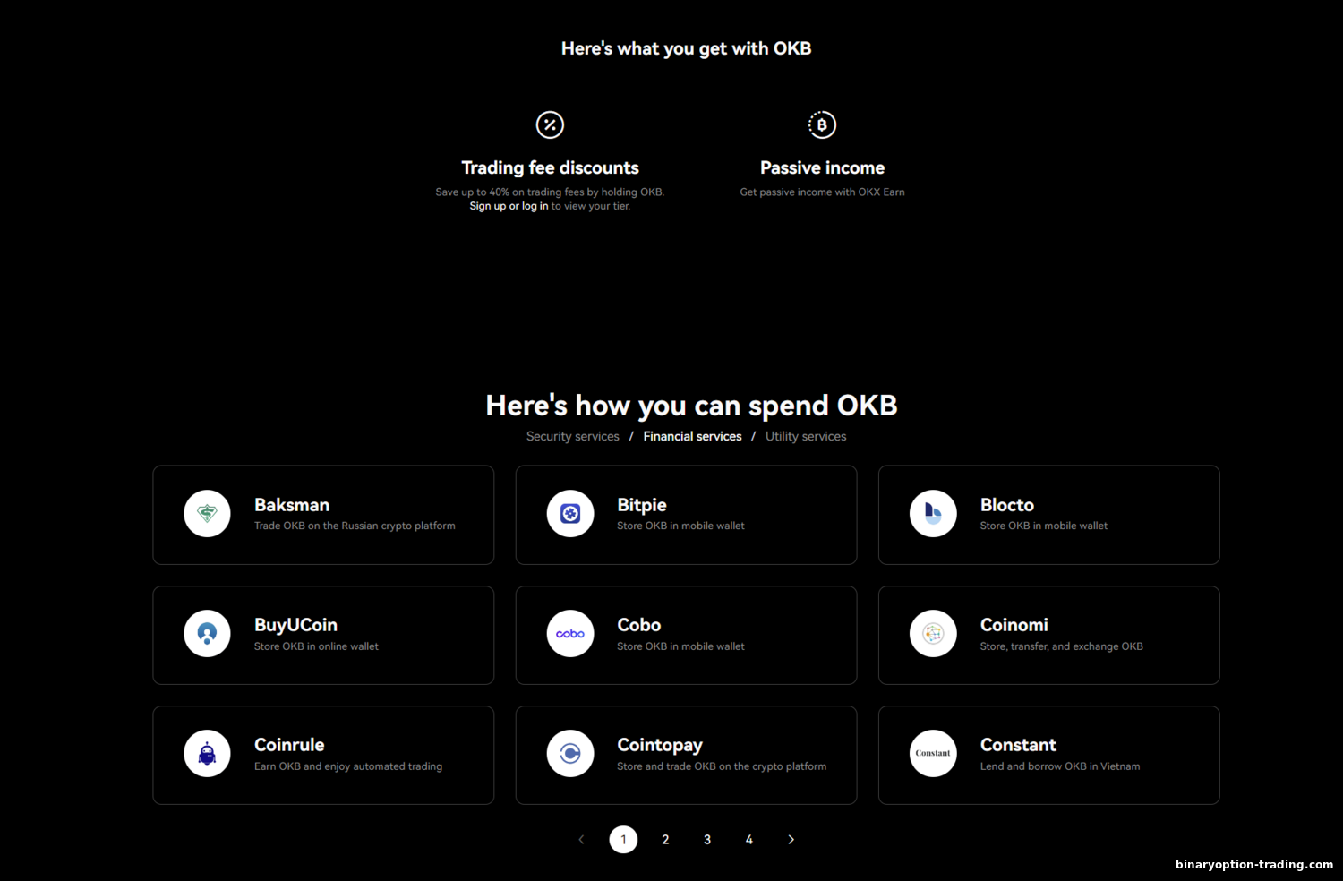Click the Coinomi logo icon
The width and height of the screenshot is (1343, 881).
[x=933, y=634]
